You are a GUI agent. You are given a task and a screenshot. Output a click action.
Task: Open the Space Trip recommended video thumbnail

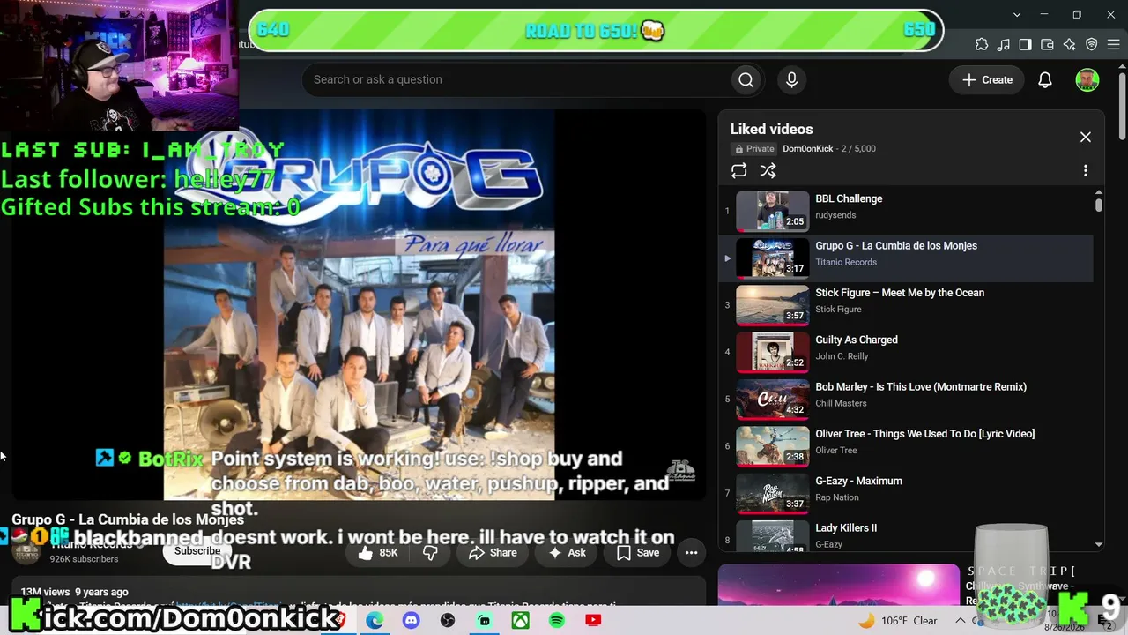click(x=838, y=585)
